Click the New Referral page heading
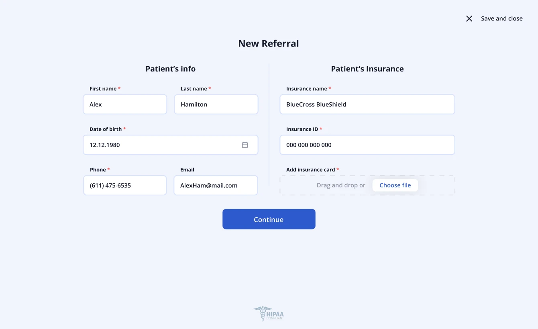Image resolution: width=538 pixels, height=329 pixels. coord(269,43)
